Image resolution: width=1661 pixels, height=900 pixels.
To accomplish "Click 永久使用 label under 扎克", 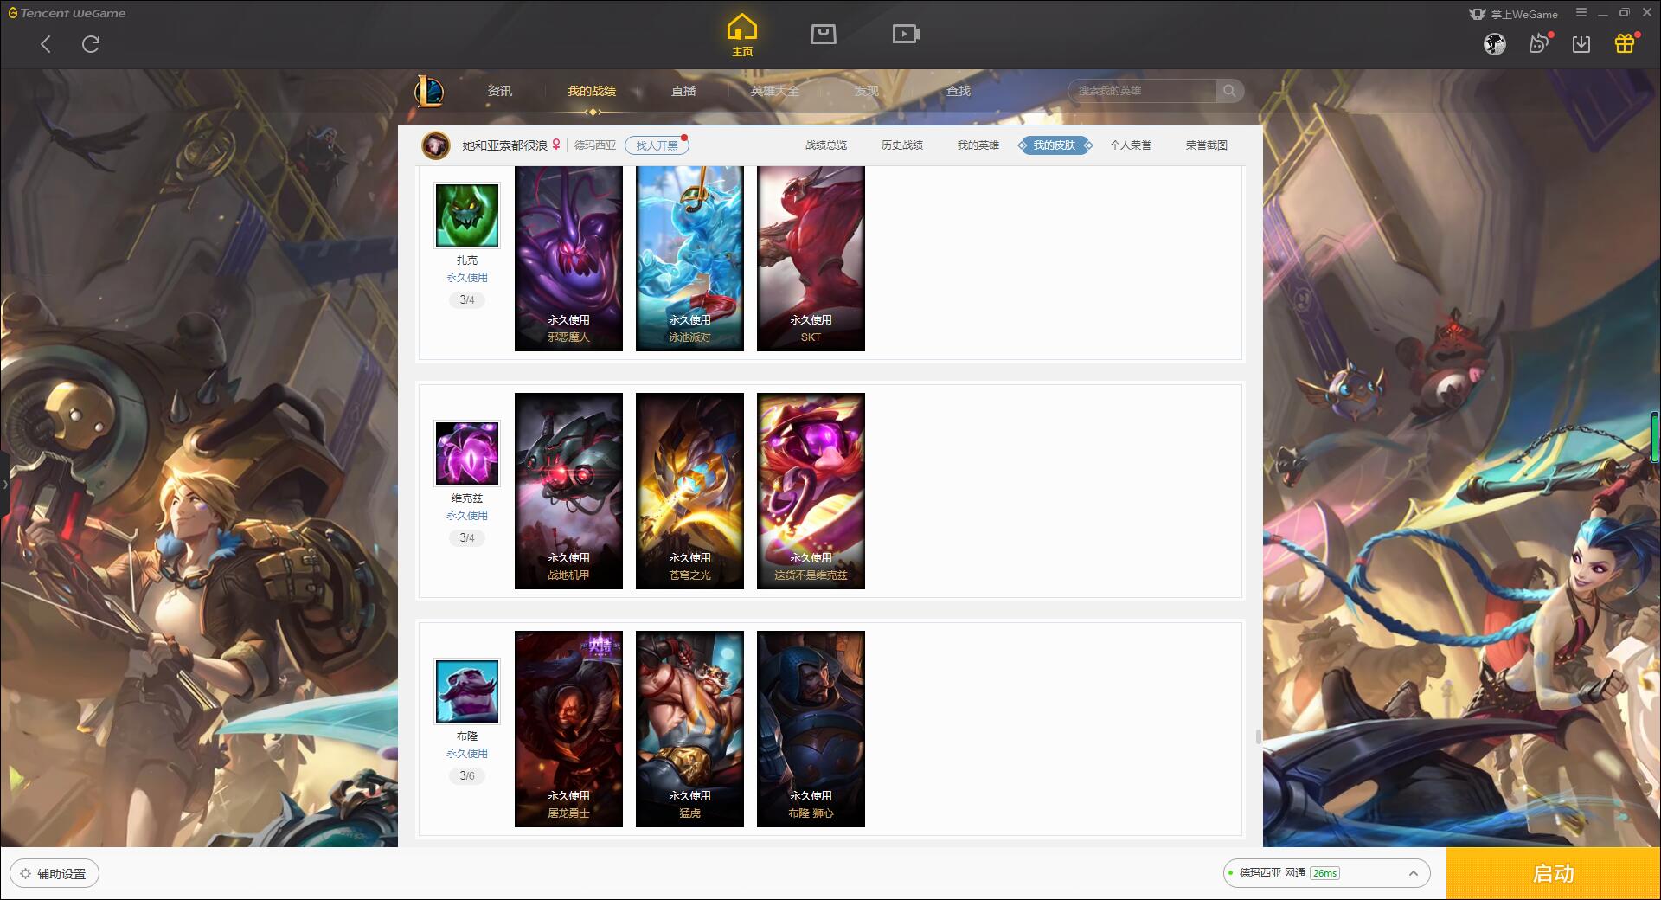I will 467,278.
